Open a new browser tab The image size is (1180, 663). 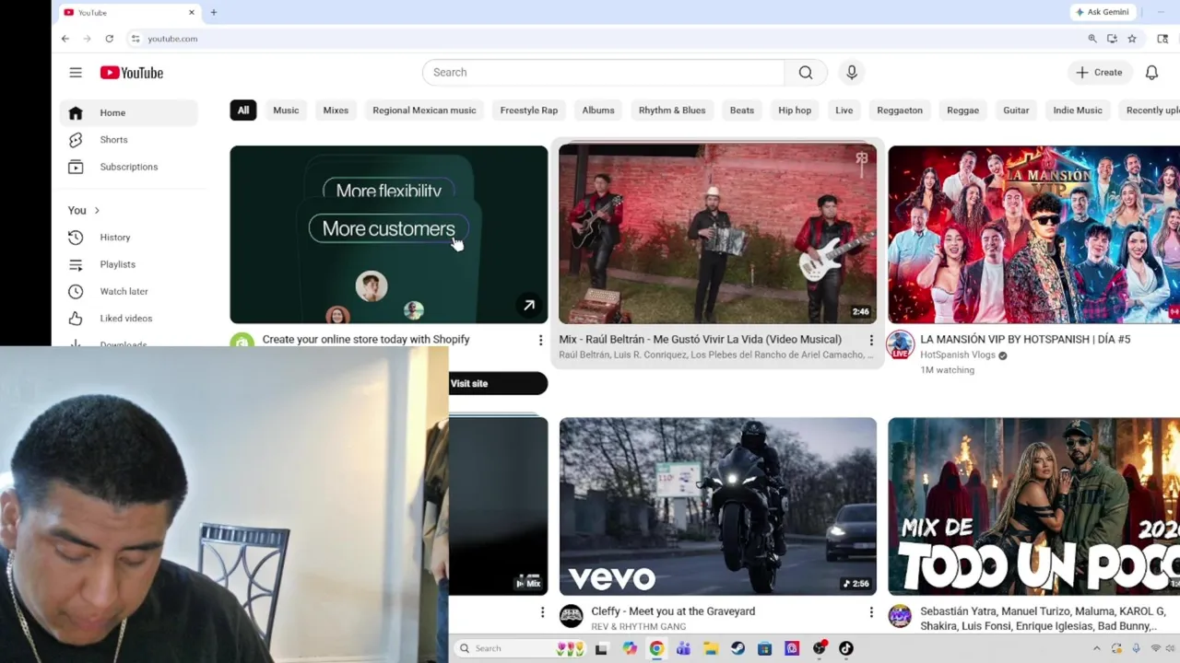point(214,13)
